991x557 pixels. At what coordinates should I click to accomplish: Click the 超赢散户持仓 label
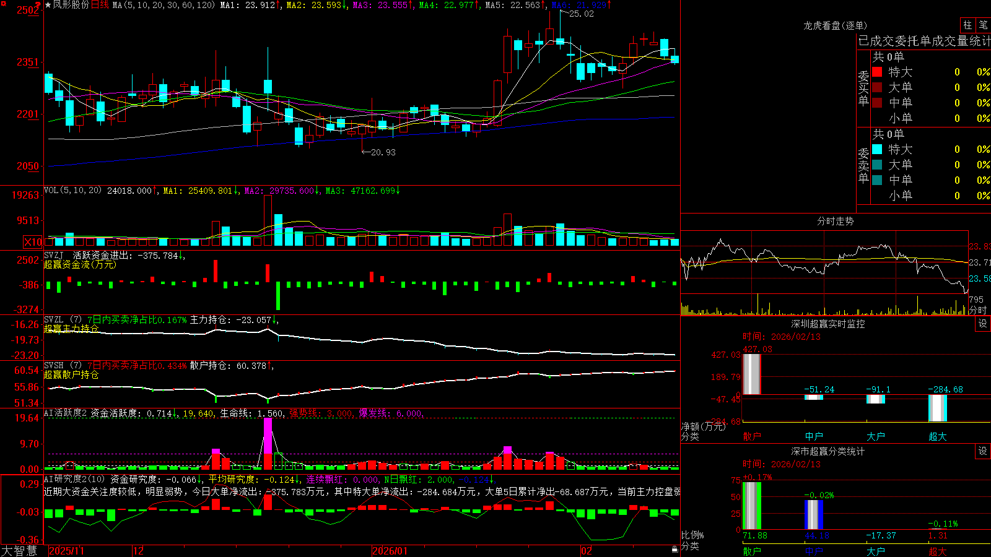71,374
